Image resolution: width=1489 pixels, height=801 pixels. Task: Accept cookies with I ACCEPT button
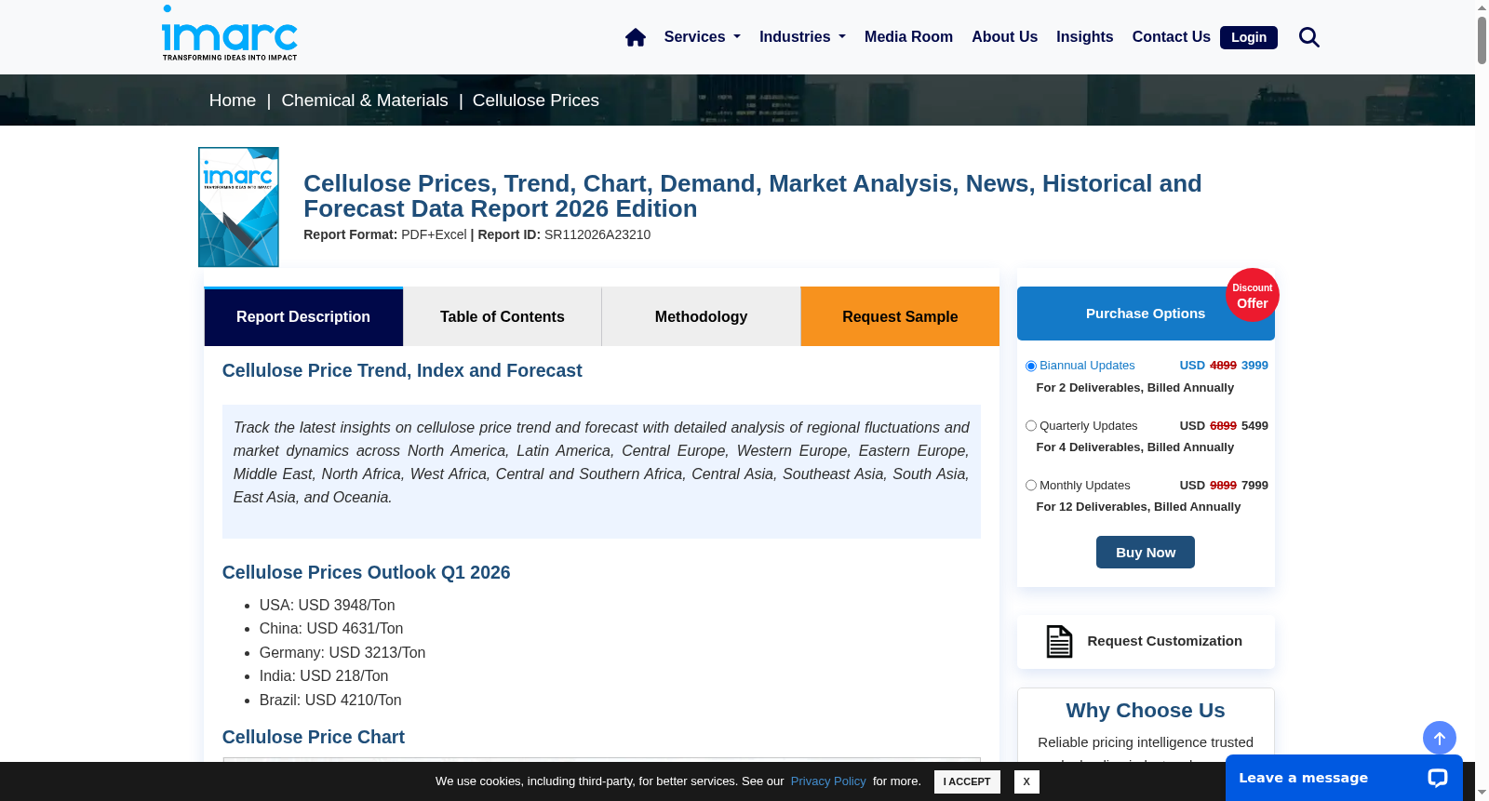coord(967,781)
